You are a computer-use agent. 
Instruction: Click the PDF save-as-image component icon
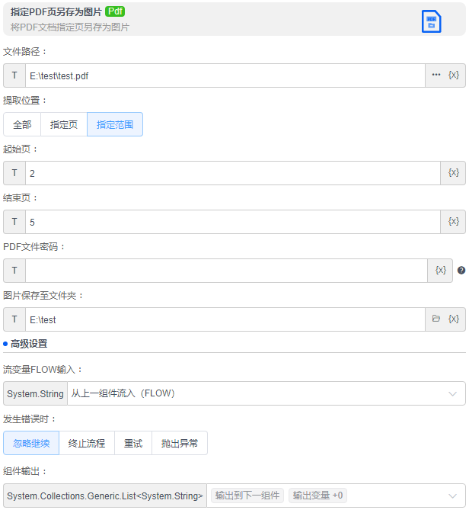click(431, 21)
